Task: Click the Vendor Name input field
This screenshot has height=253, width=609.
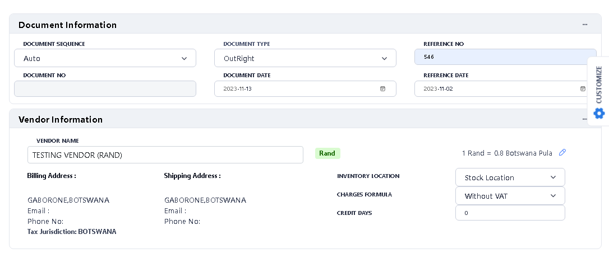Action: point(165,155)
